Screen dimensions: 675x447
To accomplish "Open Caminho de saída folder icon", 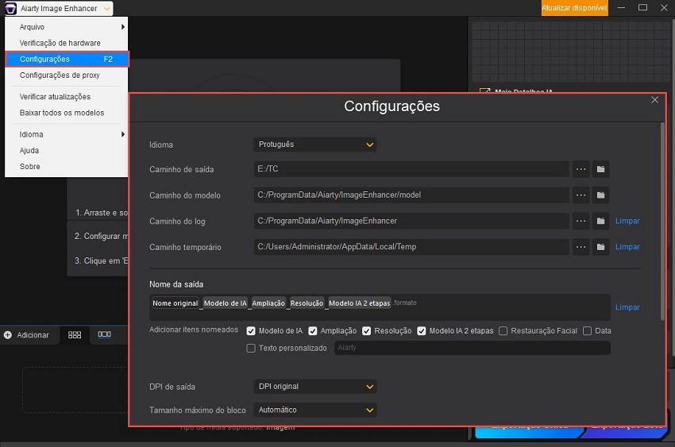I will click(x=600, y=169).
